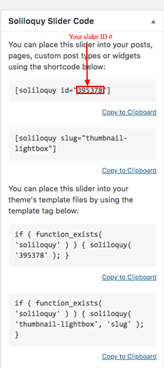Click the closing brace in last code block
Screen dimensions: 164x368
pyautogui.click(x=17, y=335)
